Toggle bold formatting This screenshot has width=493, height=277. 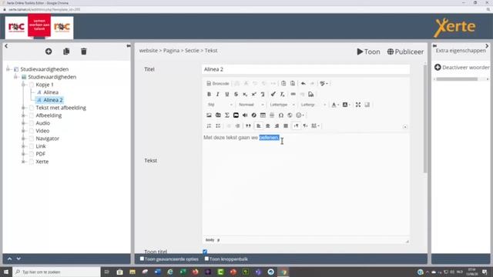click(x=209, y=94)
